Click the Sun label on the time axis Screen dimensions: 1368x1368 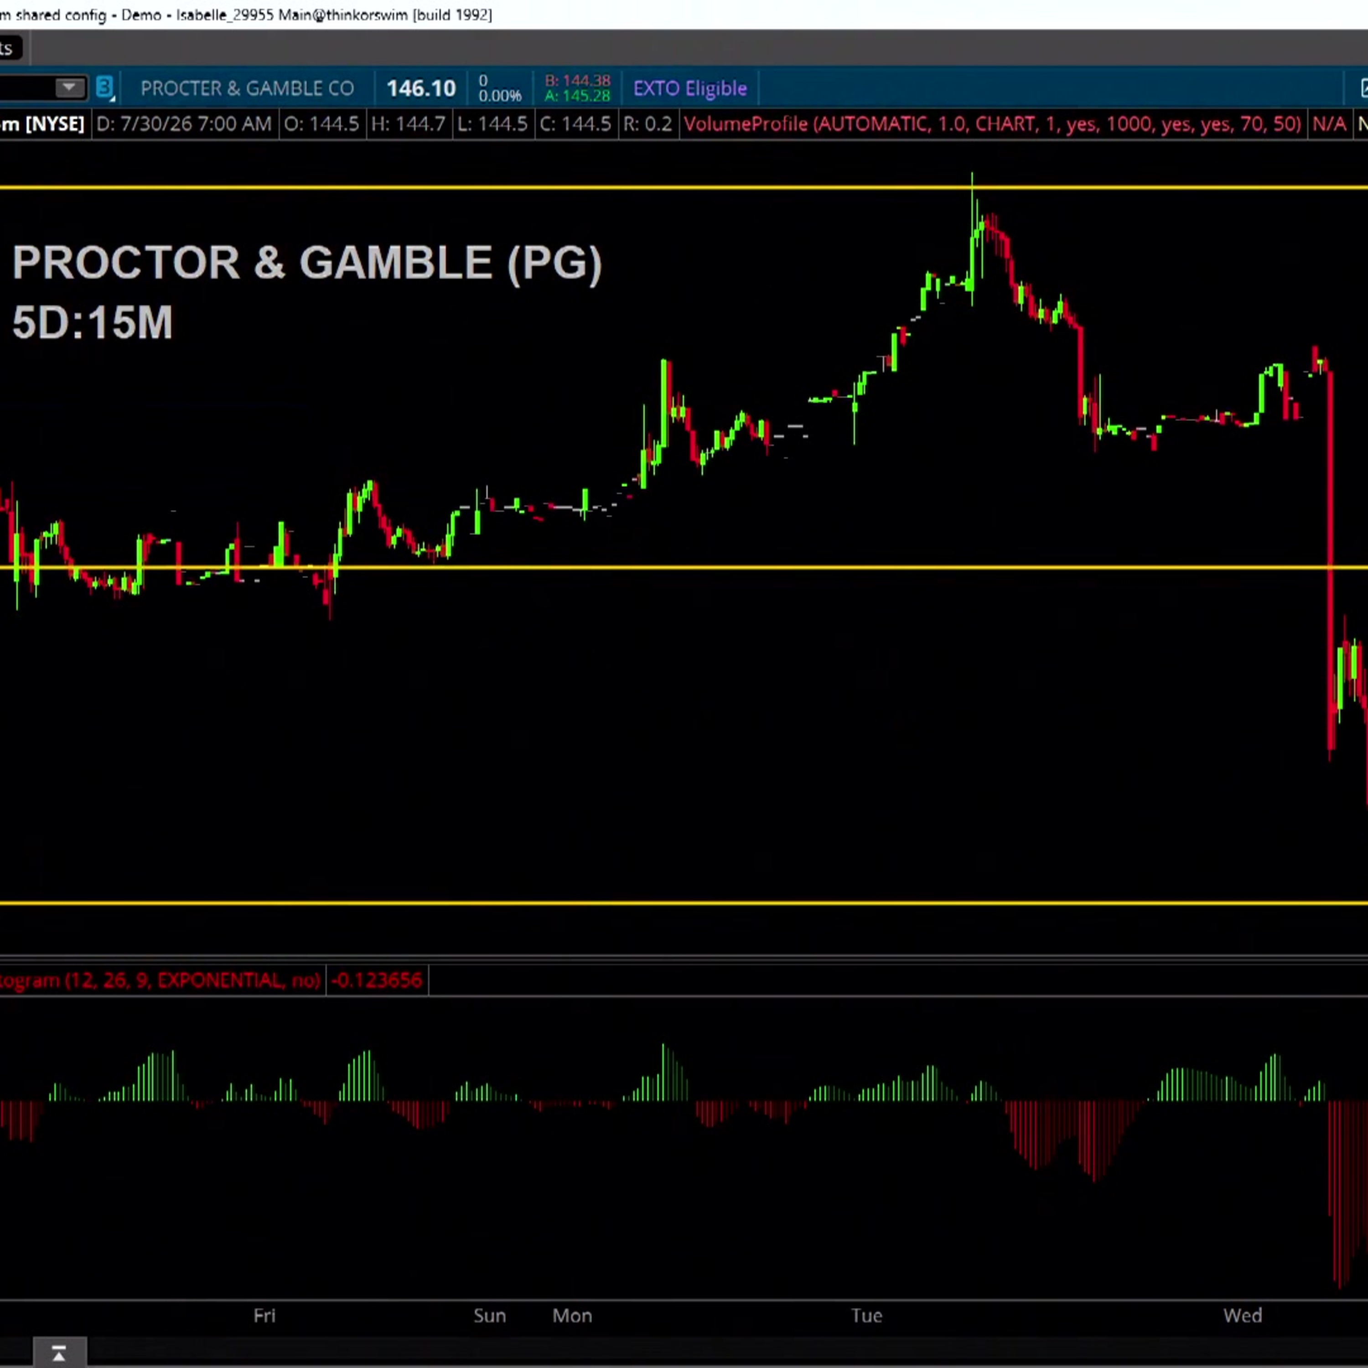coord(489,1316)
